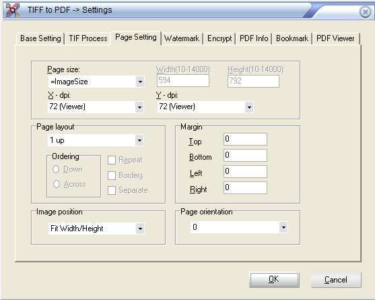Switch to the Base Setting tab
Viewport: 375px width, 300px height.
(x=40, y=38)
